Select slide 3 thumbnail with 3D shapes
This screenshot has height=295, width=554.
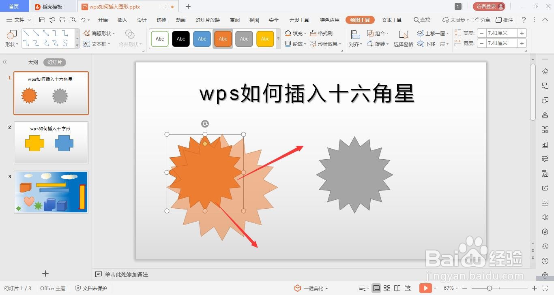(51, 192)
